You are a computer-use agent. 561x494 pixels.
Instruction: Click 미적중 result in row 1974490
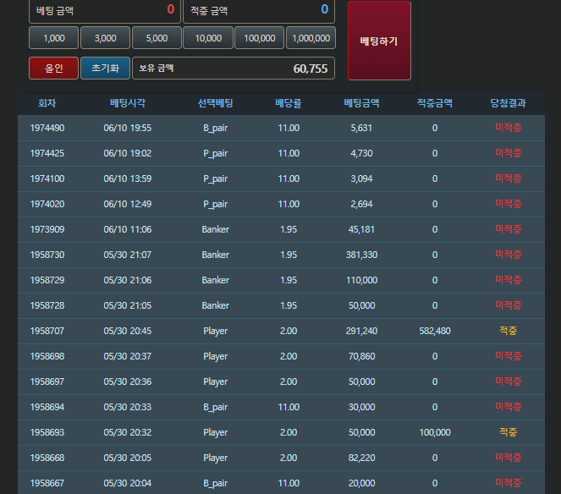point(508,128)
